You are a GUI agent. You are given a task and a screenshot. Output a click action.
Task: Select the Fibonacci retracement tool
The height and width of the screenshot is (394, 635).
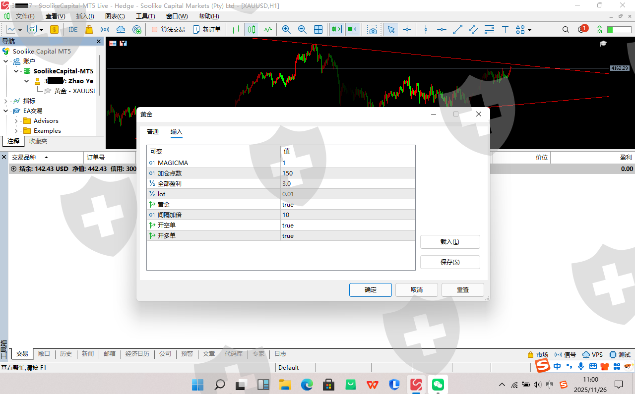point(489,30)
